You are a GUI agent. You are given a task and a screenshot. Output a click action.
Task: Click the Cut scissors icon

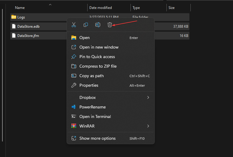point(73,25)
